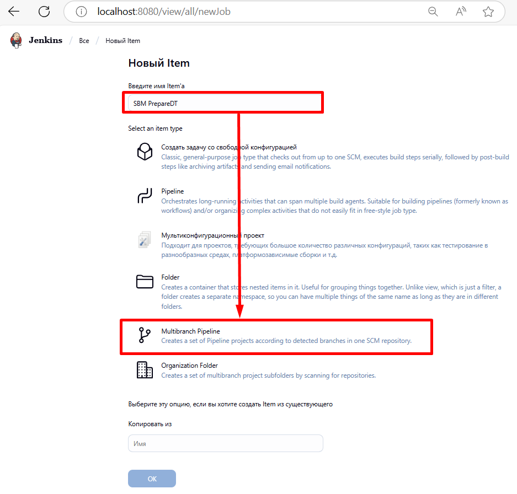Screen dimensions: 517x494
Task: Select the Freestyle project box icon
Action: point(145,152)
